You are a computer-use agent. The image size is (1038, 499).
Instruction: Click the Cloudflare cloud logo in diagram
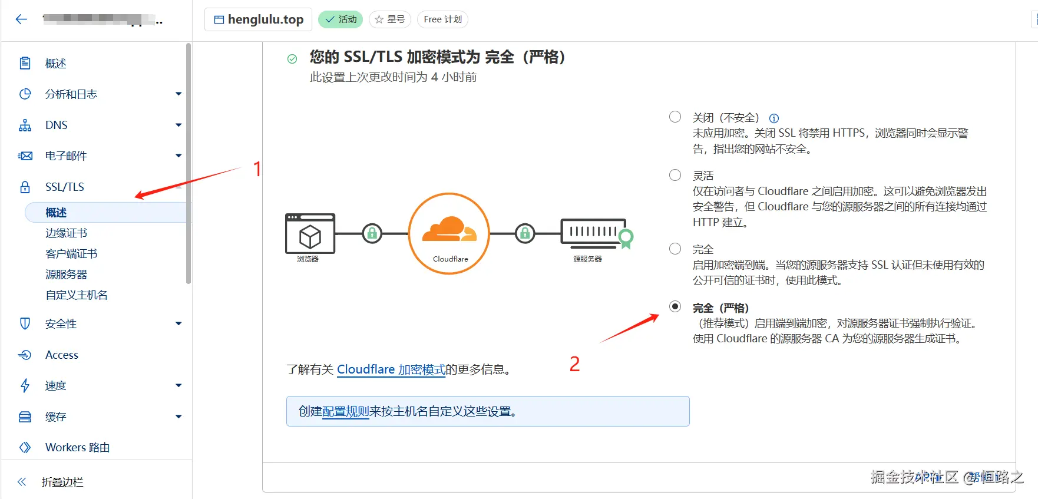point(449,229)
